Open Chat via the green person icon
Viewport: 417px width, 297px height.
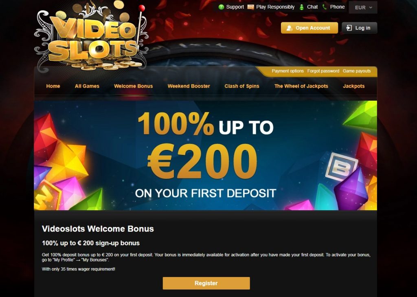(302, 7)
